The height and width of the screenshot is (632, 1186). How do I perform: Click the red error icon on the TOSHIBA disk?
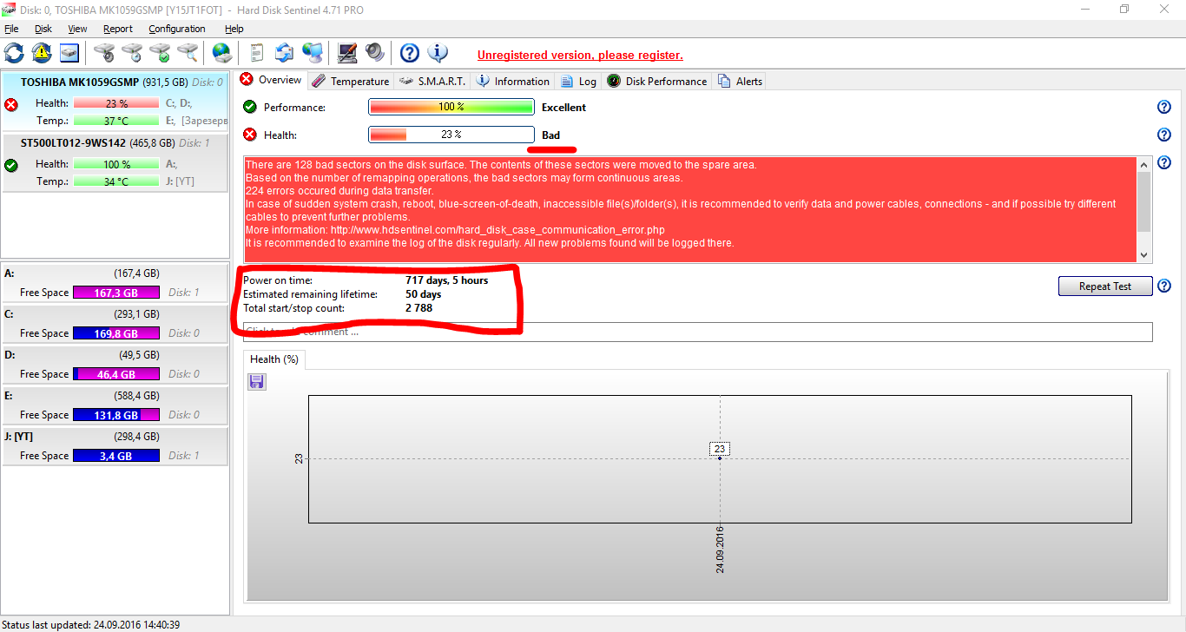pyautogui.click(x=11, y=105)
